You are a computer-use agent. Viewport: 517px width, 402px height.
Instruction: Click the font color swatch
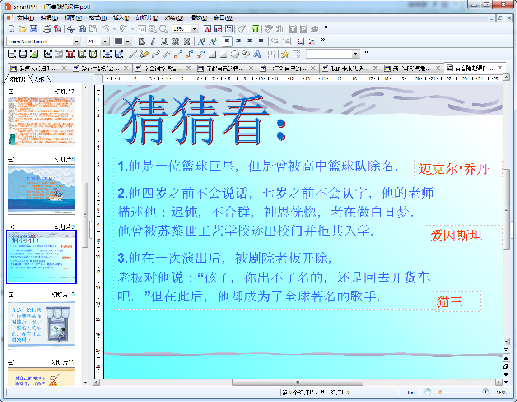click(118, 42)
